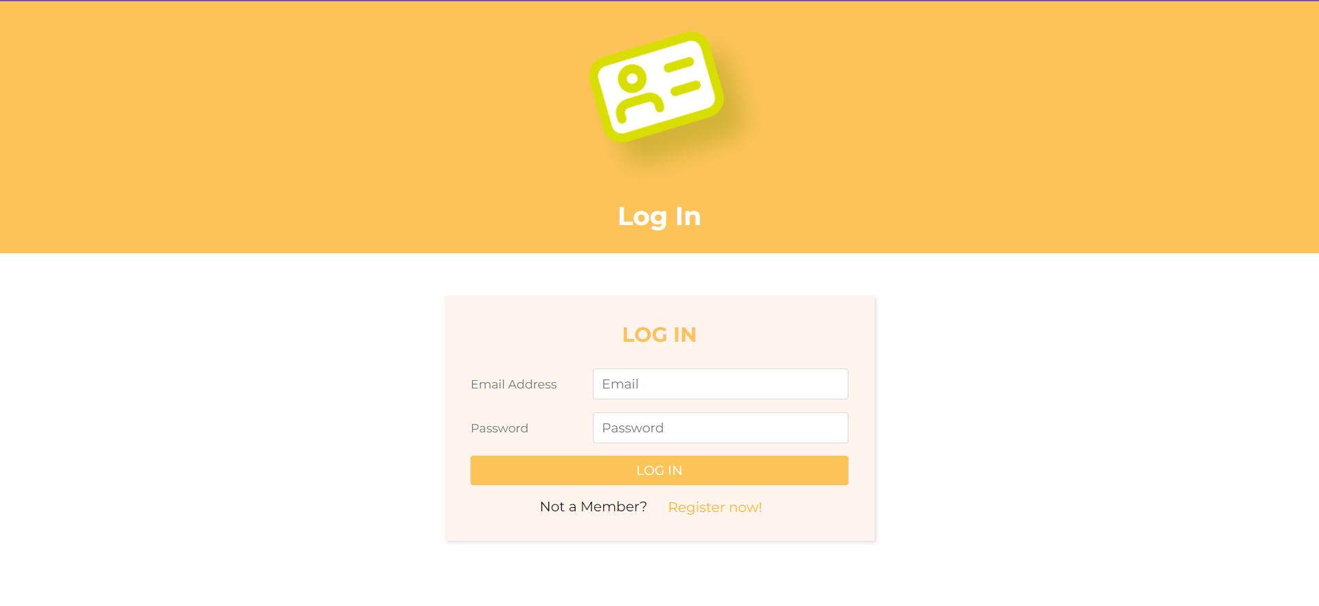Click the blank white area below the login card
The height and width of the screenshot is (606, 1319).
click(659, 575)
